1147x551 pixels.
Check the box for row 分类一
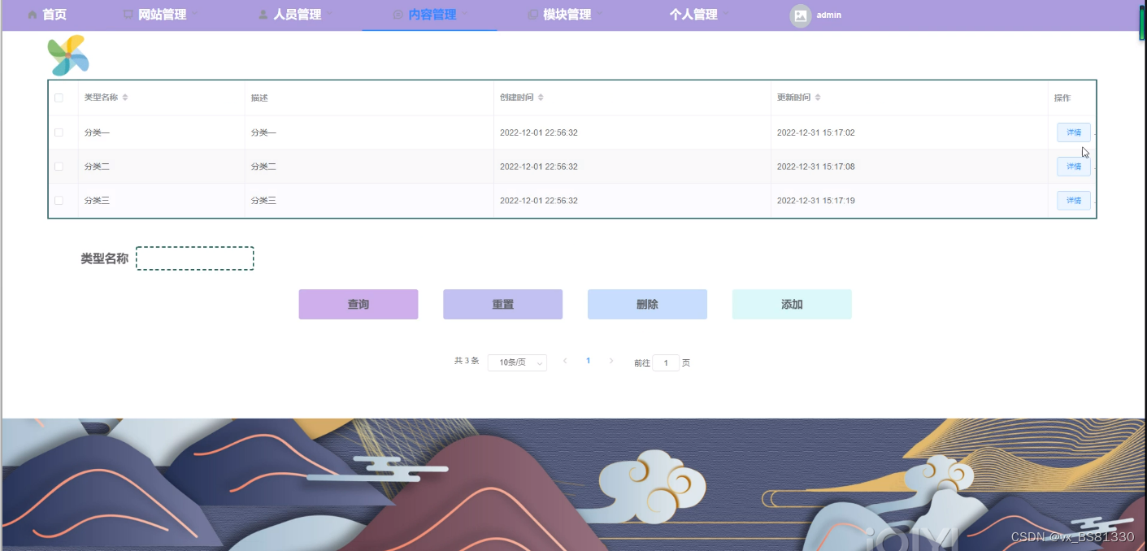click(x=59, y=132)
